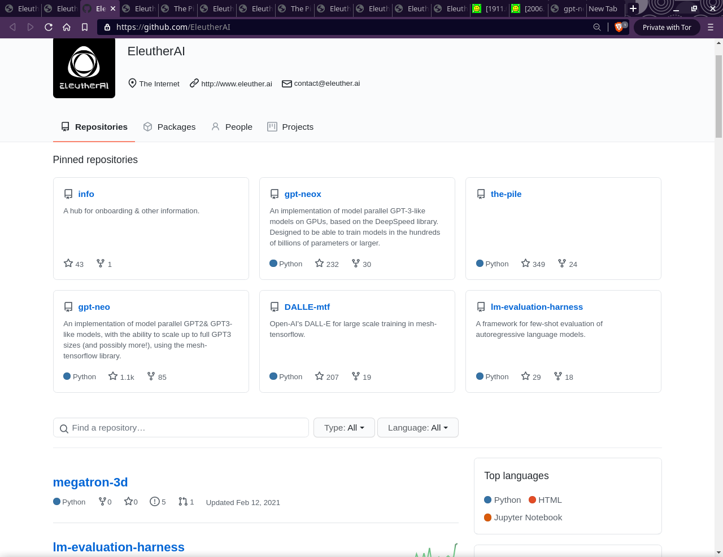The height and width of the screenshot is (557, 723).
Task: Click megatron-3d open issues count 5
Action: pos(158,502)
